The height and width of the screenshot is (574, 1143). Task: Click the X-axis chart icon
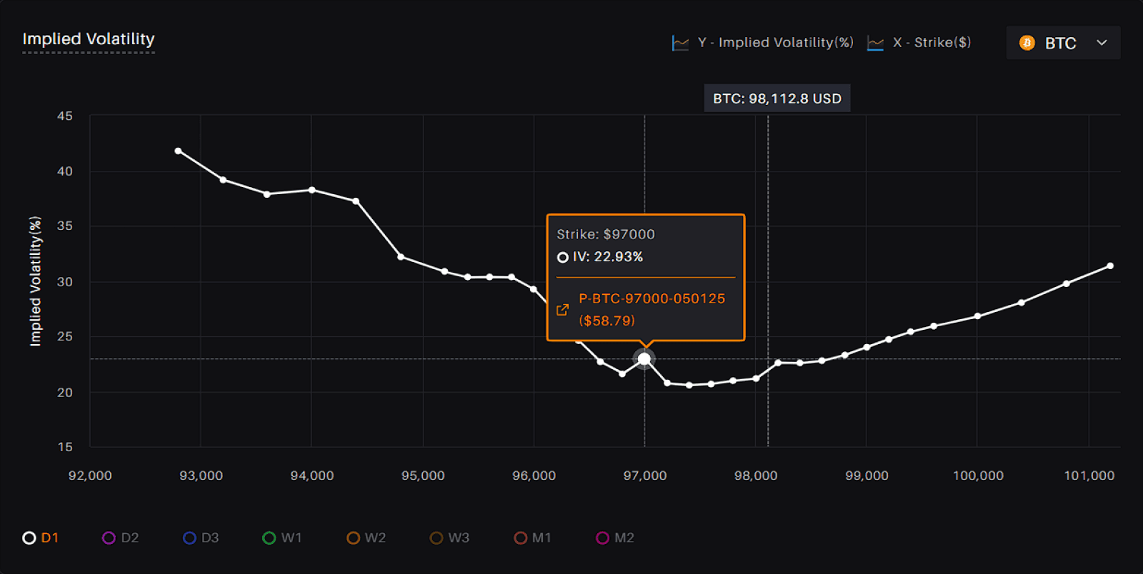click(875, 44)
